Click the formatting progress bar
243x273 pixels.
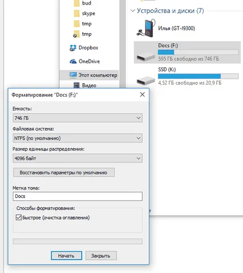point(78,242)
